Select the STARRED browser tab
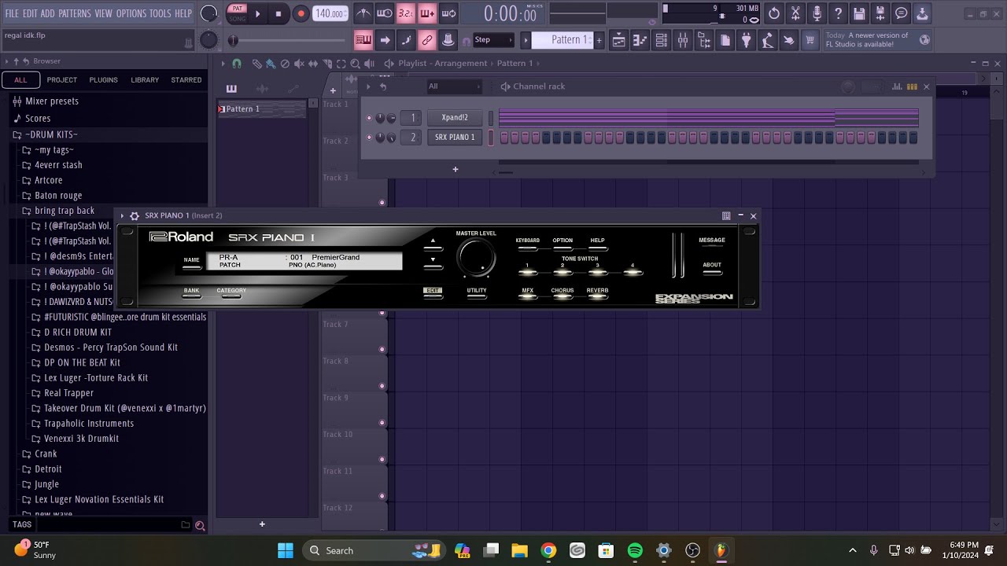Screen dimensions: 1007x566 186,79
